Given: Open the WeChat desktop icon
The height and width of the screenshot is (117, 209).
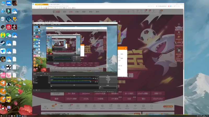Looking at the screenshot, I should coord(9,35).
